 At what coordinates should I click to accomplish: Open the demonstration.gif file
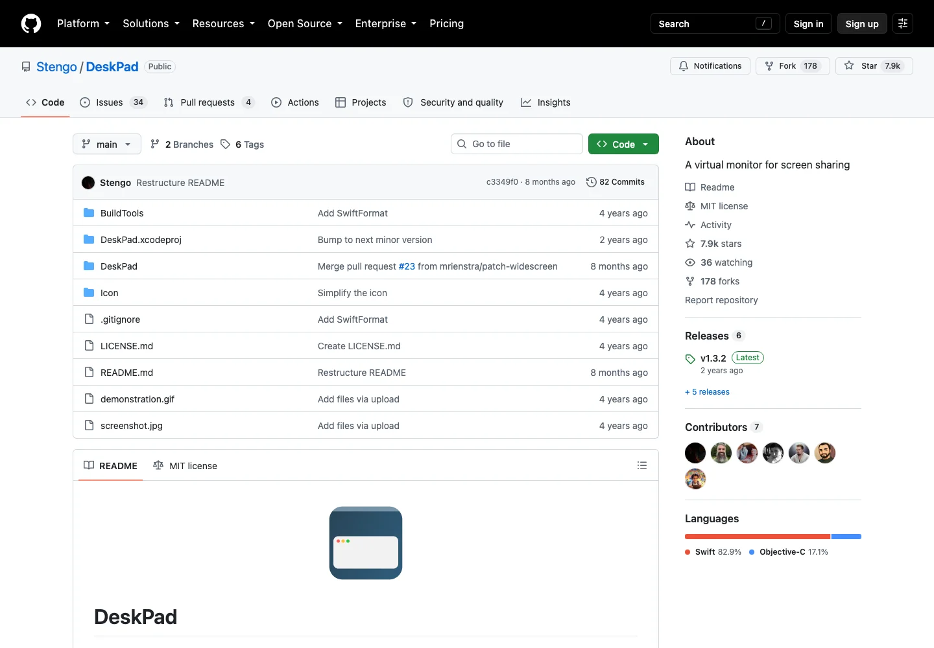click(138, 399)
